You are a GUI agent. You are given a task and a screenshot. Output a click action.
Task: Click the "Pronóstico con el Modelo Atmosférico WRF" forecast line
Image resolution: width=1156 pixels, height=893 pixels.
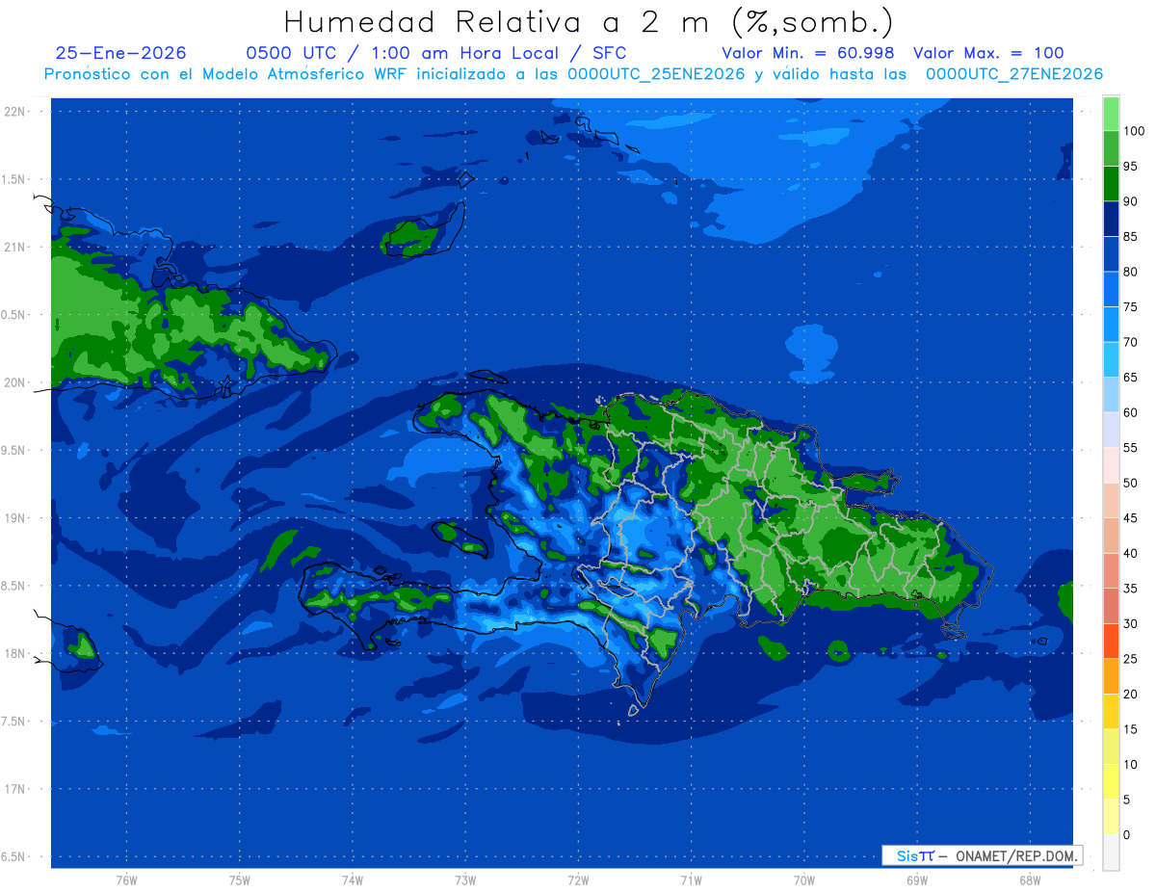(573, 73)
